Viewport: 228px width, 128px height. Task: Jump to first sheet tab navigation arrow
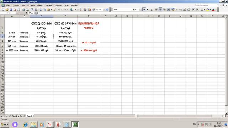click(x=1, y=116)
